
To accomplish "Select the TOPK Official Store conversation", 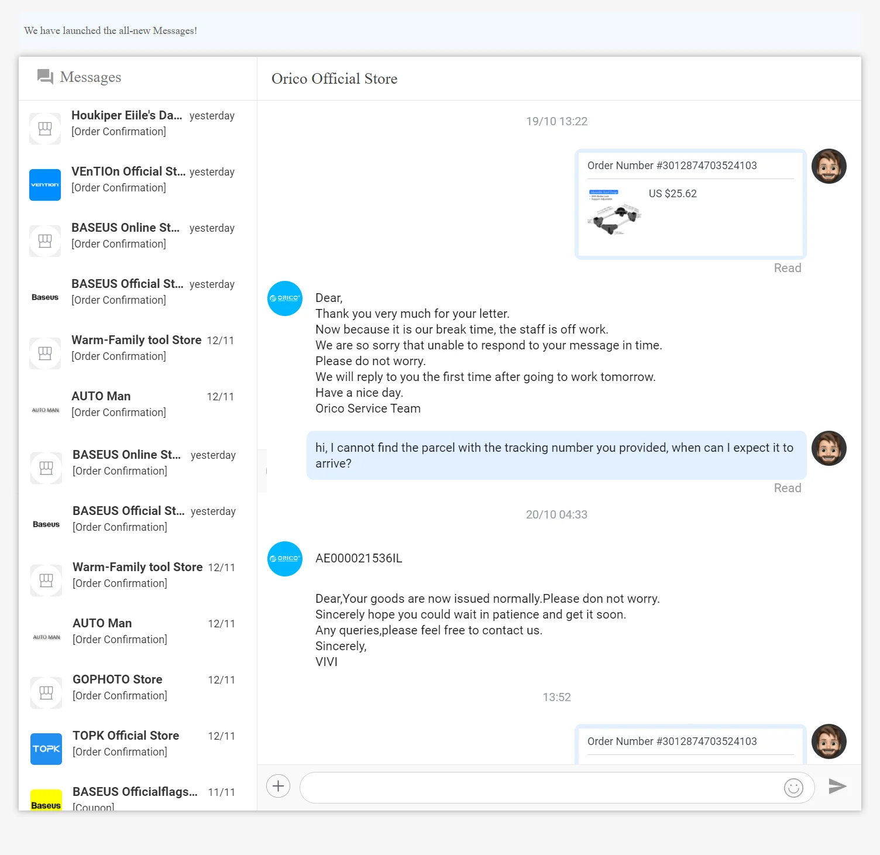I will (x=138, y=749).
